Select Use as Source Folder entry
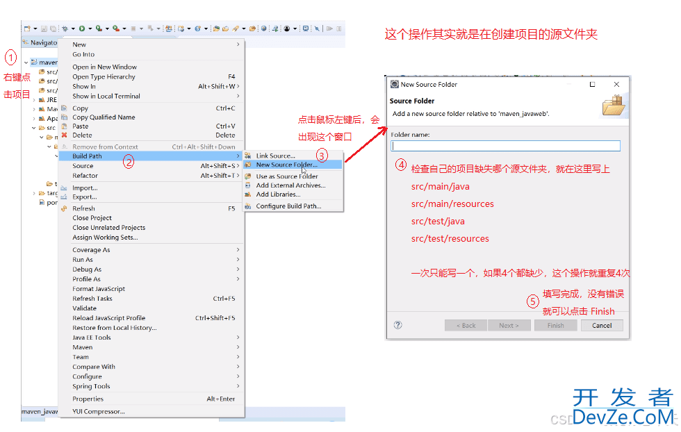Screen dimensions: 681x432 [293, 176]
